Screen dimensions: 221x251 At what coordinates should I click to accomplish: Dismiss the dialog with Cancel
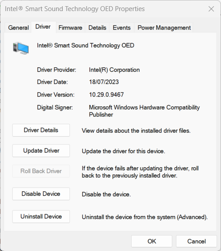coord(197,241)
